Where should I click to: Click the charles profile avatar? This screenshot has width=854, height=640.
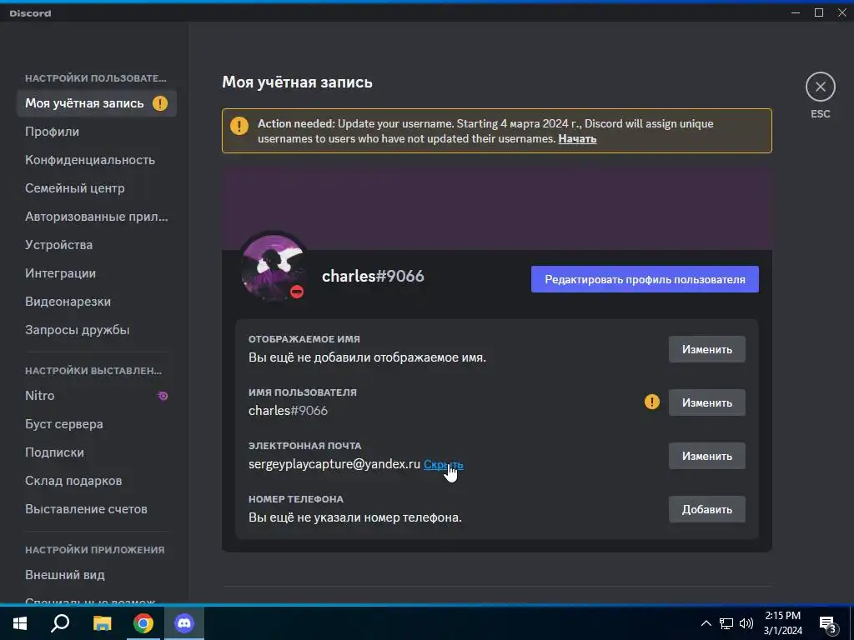pos(274,266)
